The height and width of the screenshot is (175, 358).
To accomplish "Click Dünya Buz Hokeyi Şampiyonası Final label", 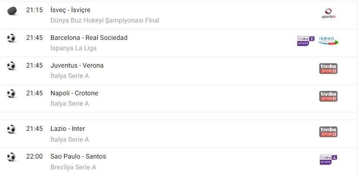I will (x=105, y=20).
